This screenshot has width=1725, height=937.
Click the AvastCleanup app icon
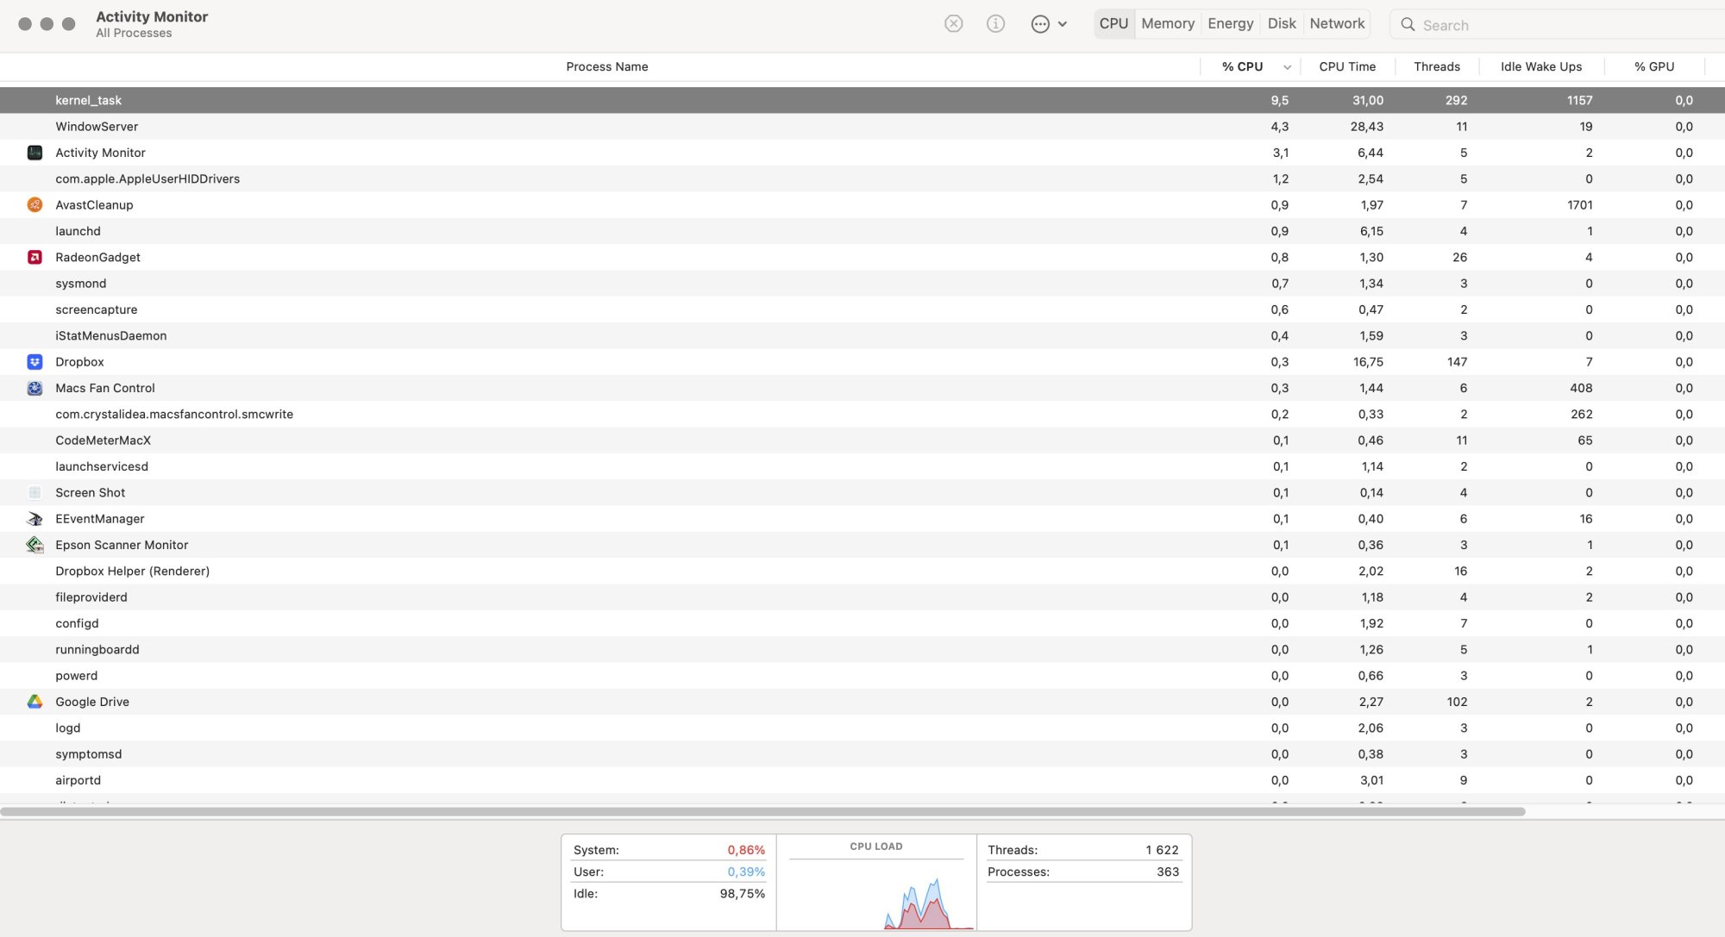pos(34,205)
